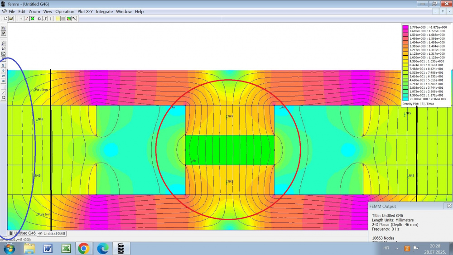Image resolution: width=453 pixels, height=255 pixels.
Task: Select the green area mode icon
Action: tap(32, 19)
